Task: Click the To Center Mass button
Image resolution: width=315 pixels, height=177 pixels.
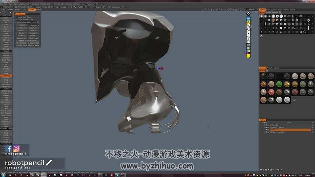Action: pyautogui.click(x=33, y=43)
